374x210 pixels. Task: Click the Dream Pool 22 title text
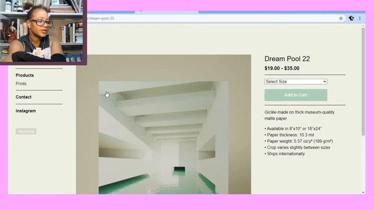tap(287, 59)
